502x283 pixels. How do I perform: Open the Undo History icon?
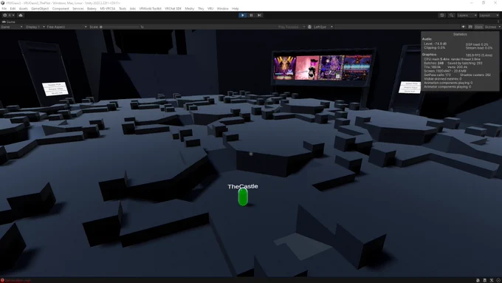click(442, 15)
